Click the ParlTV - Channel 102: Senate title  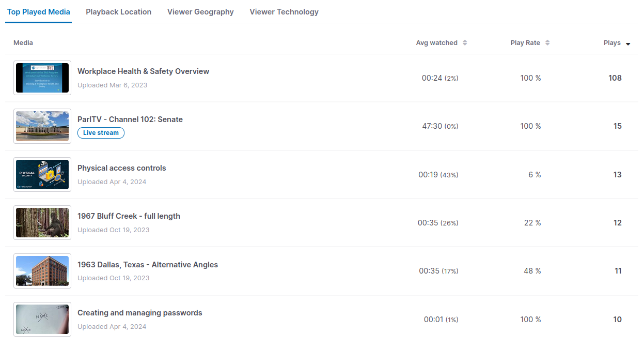pos(130,119)
